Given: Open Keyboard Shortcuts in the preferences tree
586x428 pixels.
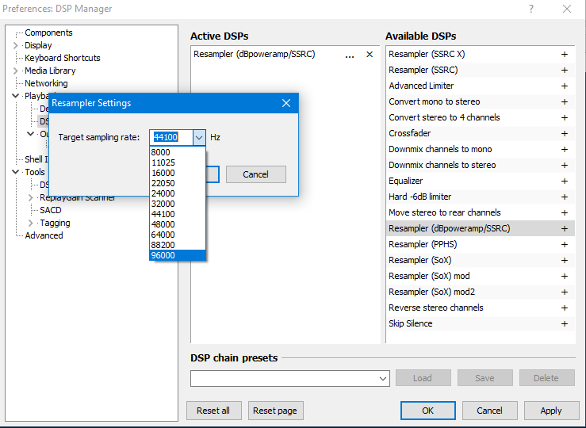Looking at the screenshot, I should [63, 59].
